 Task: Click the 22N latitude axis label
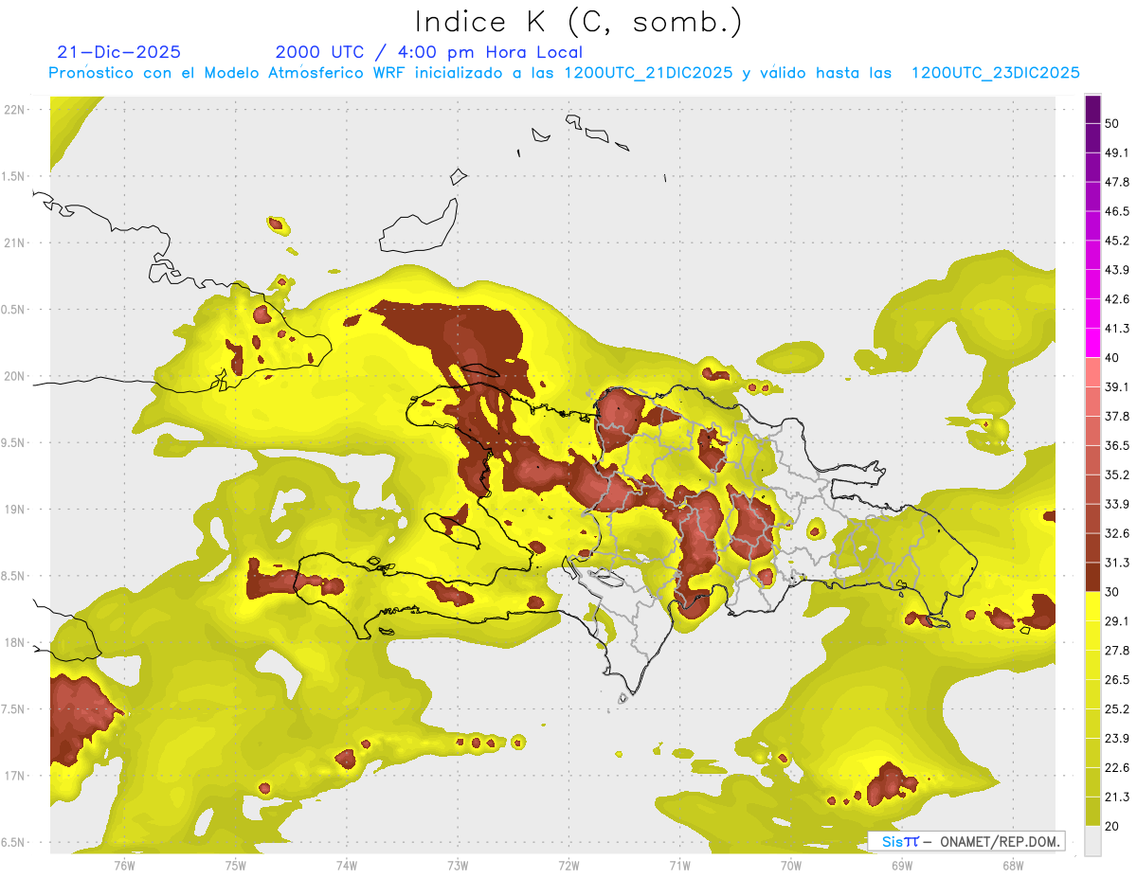tap(14, 110)
